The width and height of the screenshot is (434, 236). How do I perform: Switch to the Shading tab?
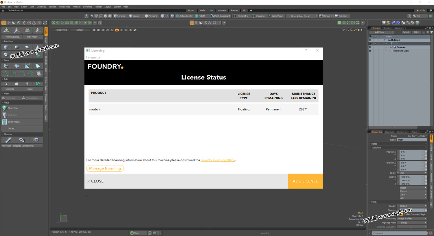click(x=387, y=28)
